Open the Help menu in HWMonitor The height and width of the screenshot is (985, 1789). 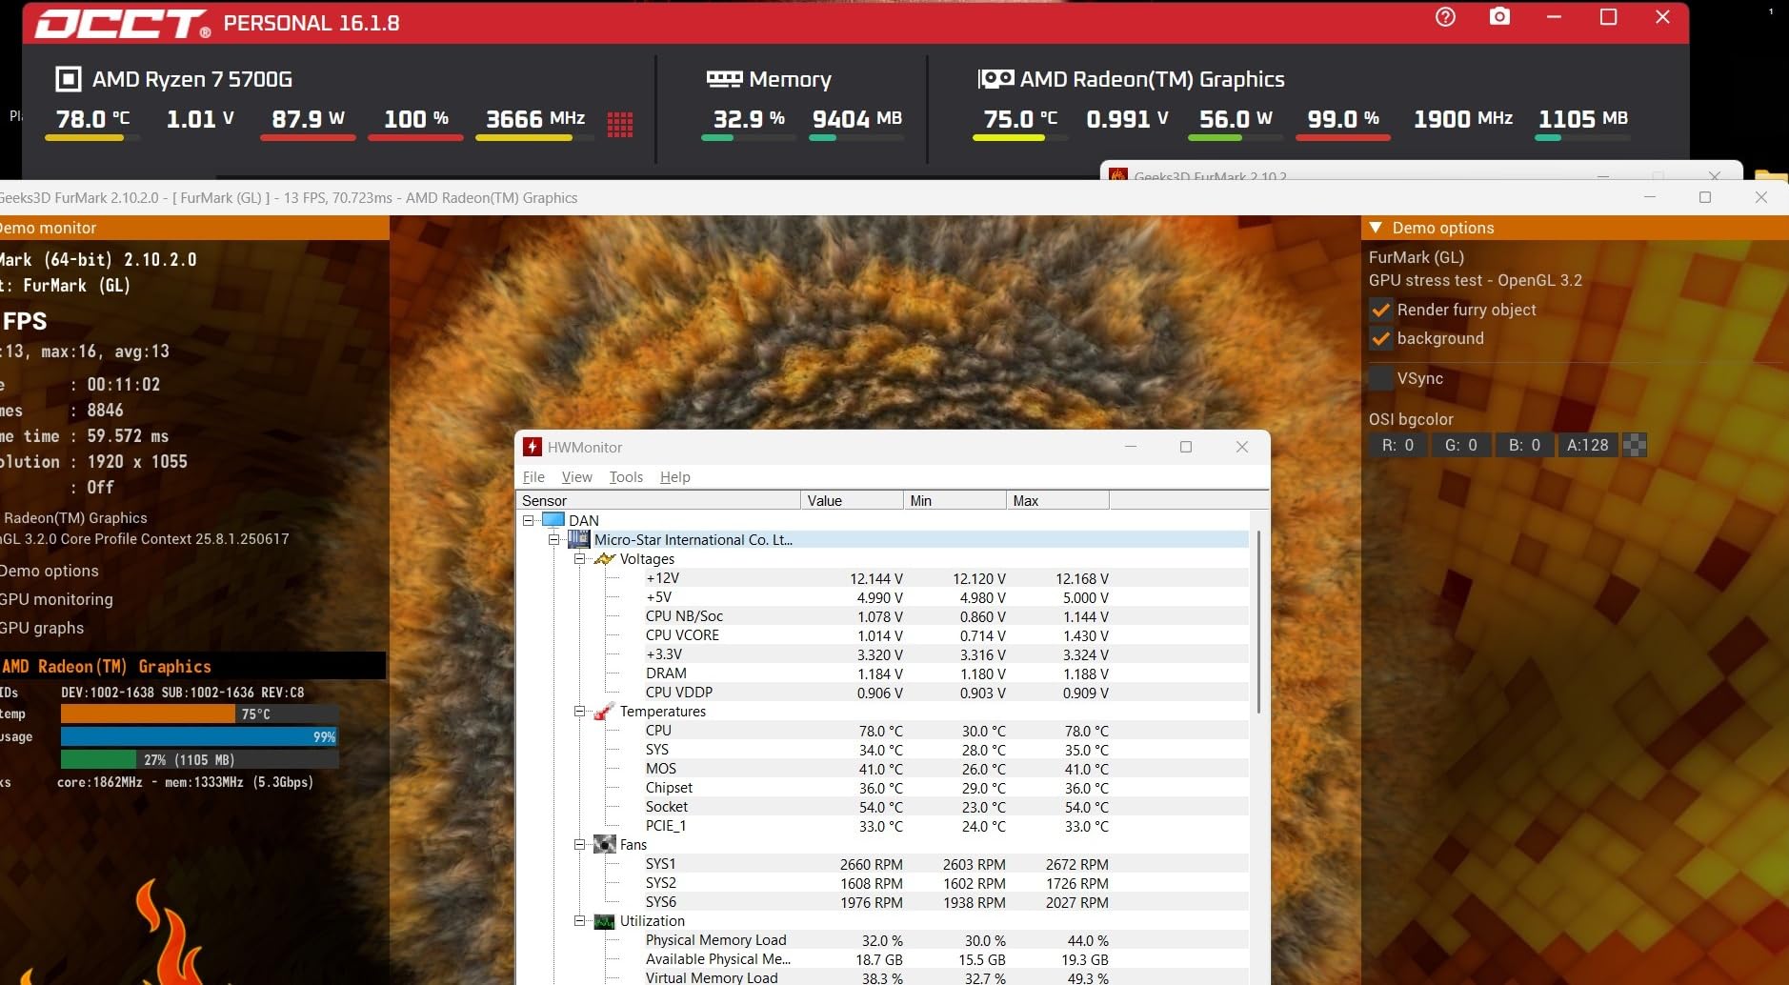pos(674,477)
